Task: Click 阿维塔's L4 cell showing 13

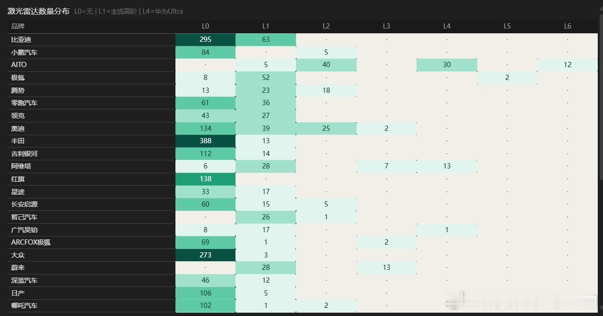Action: pyautogui.click(x=447, y=166)
